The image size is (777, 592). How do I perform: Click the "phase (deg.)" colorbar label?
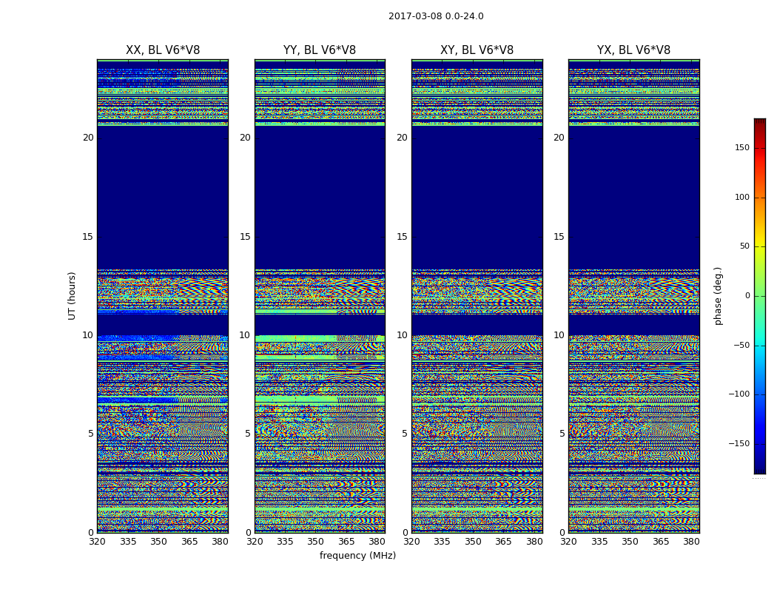(x=718, y=296)
